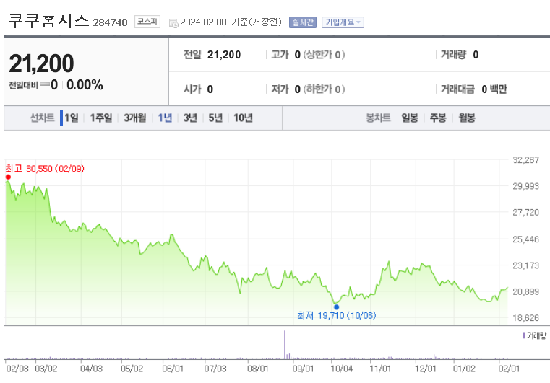This screenshot has height=383, width=550.
Task: Click the 32,267 y-axis label
Action: pos(525,160)
